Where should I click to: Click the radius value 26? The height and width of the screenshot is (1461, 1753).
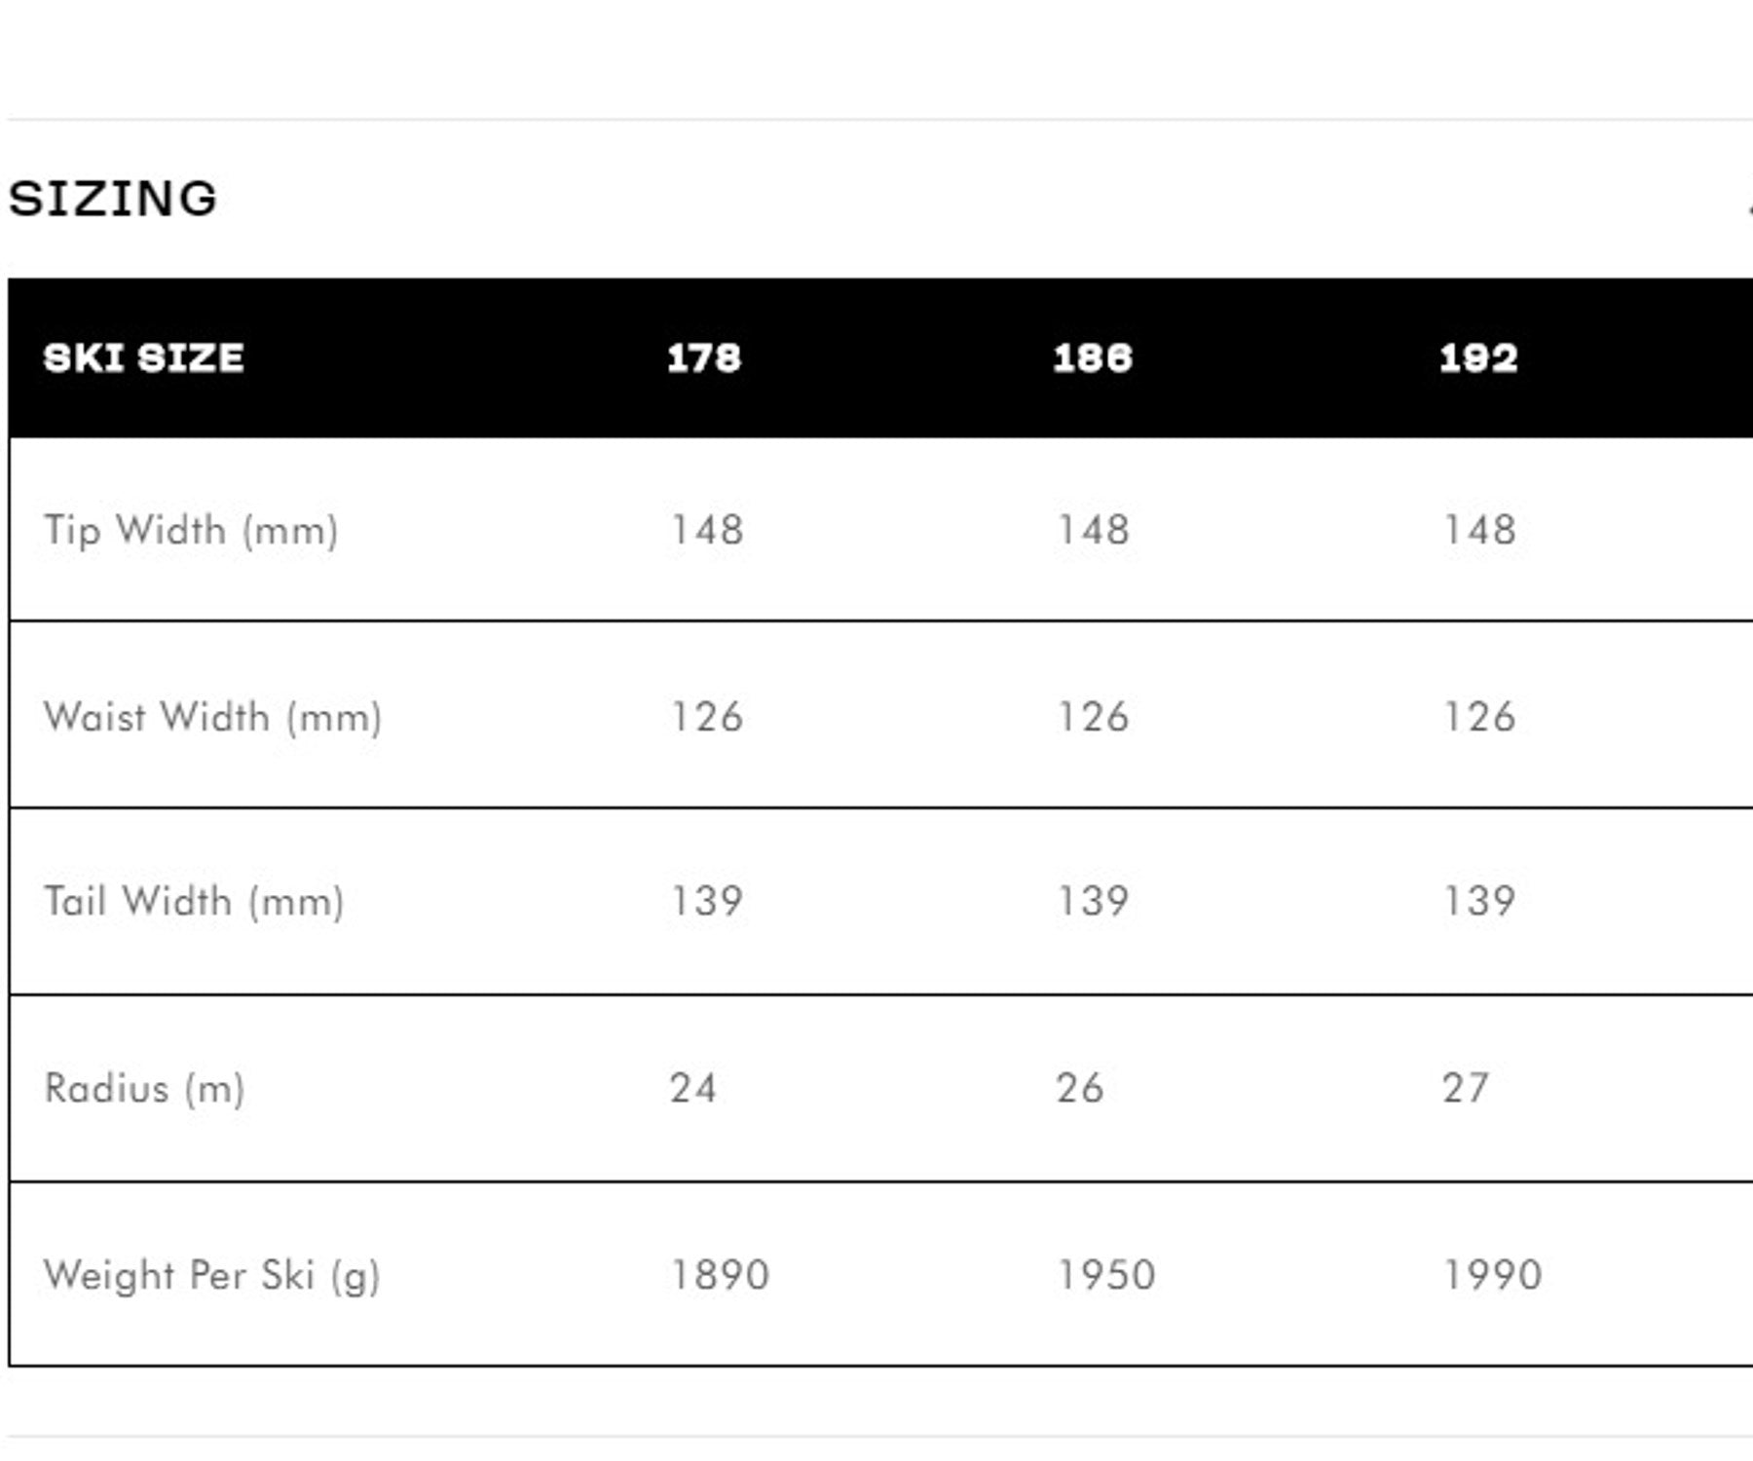[x=1080, y=1089]
